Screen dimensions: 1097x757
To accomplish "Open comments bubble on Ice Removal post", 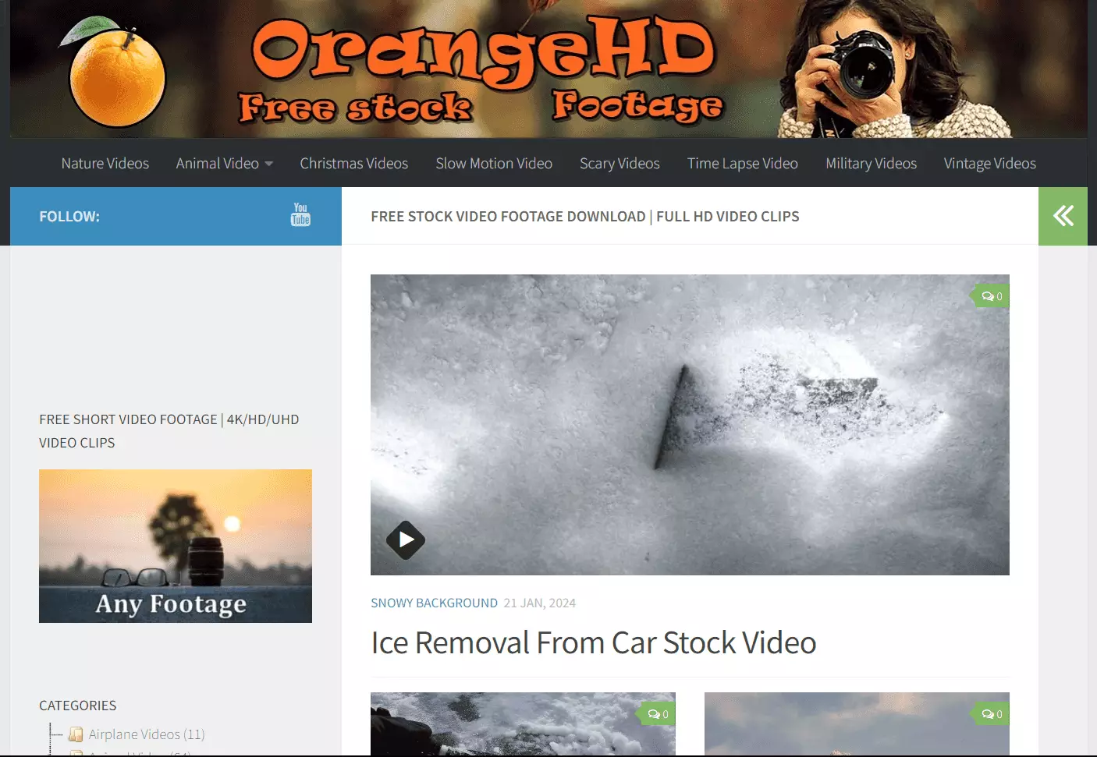I will click(991, 296).
